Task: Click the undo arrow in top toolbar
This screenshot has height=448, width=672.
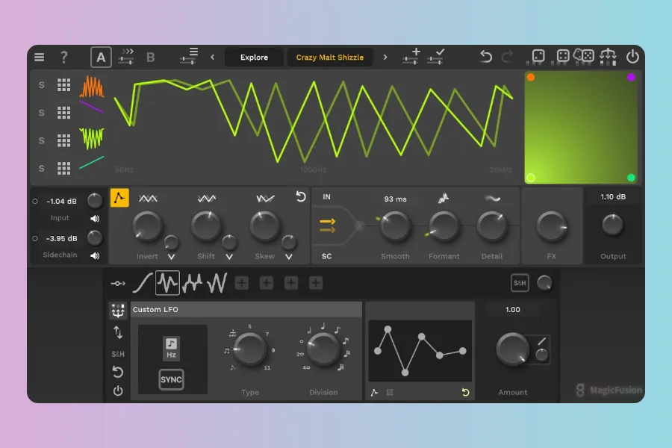Action: tap(486, 57)
